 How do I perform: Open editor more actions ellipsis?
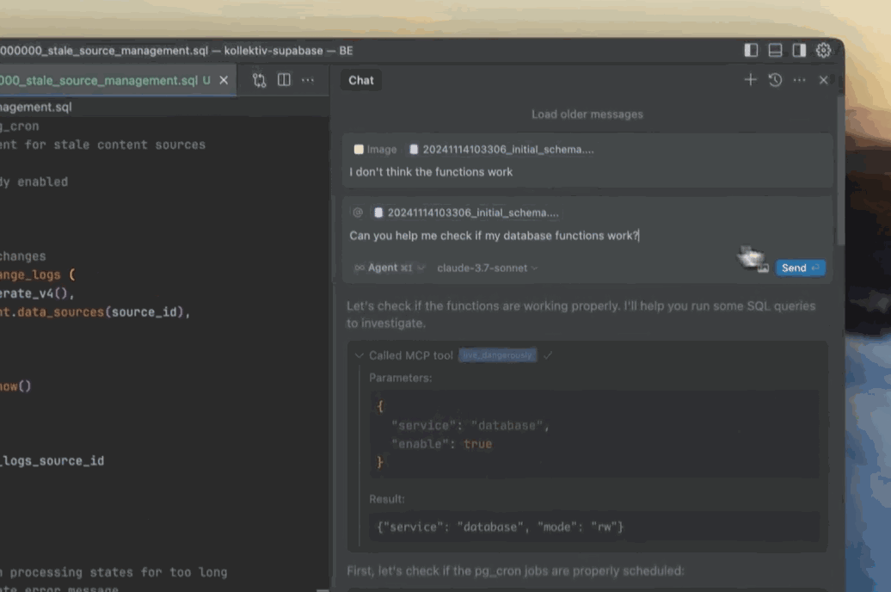(x=307, y=80)
